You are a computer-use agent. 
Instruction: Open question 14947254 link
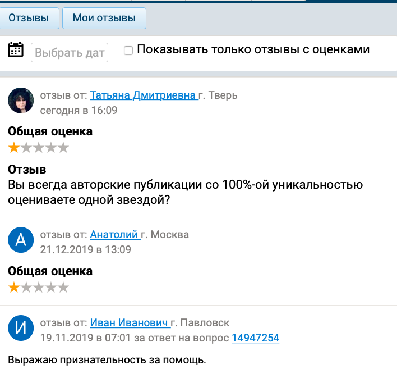[x=255, y=338]
